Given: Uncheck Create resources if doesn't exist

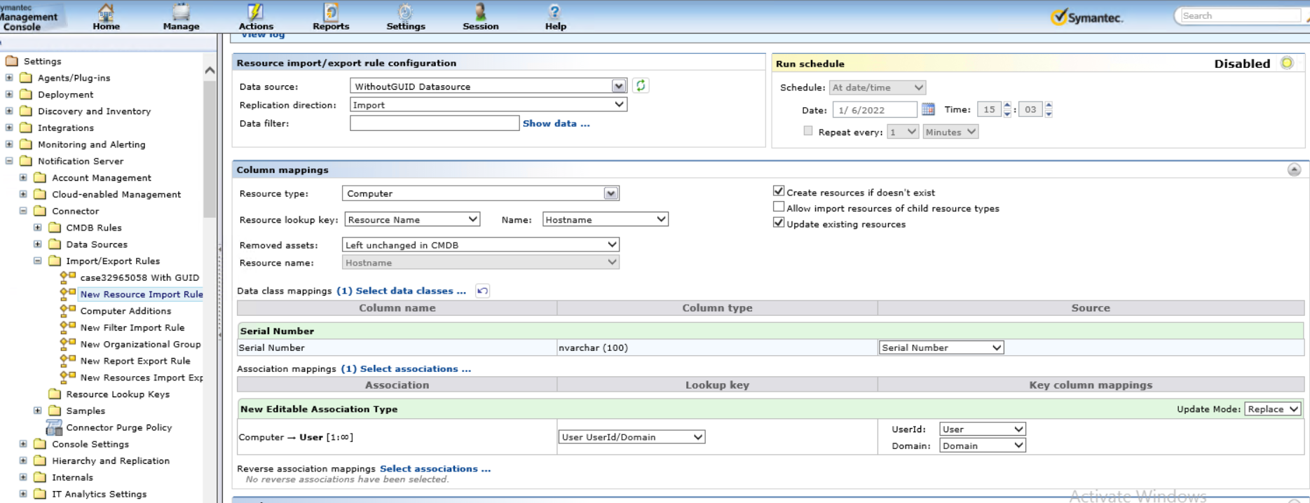Looking at the screenshot, I should pos(778,191).
